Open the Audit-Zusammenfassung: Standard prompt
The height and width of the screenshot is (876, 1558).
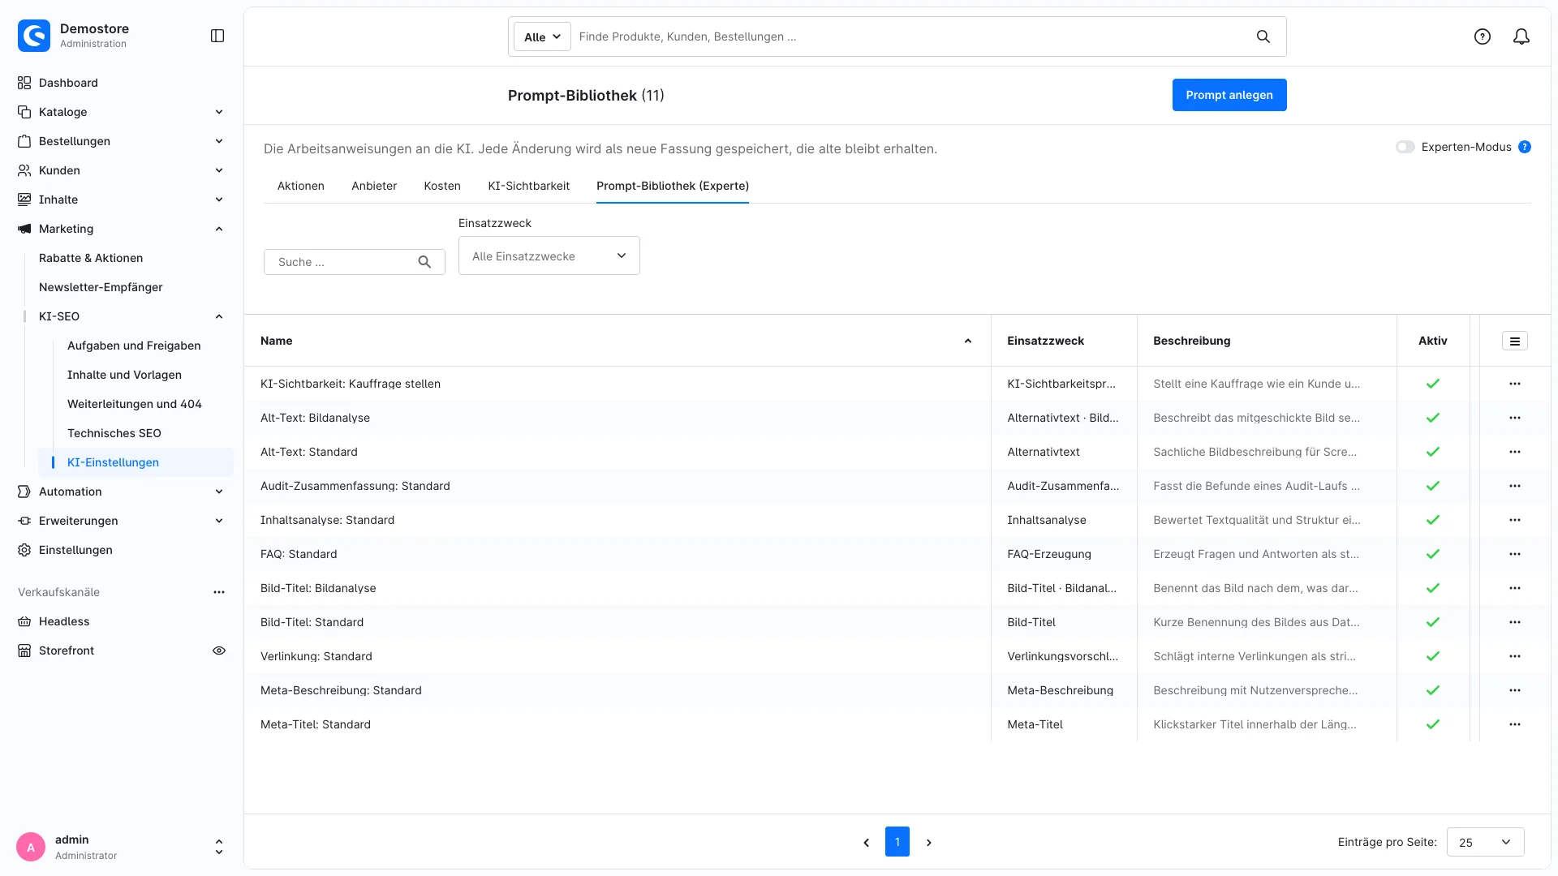(x=355, y=486)
